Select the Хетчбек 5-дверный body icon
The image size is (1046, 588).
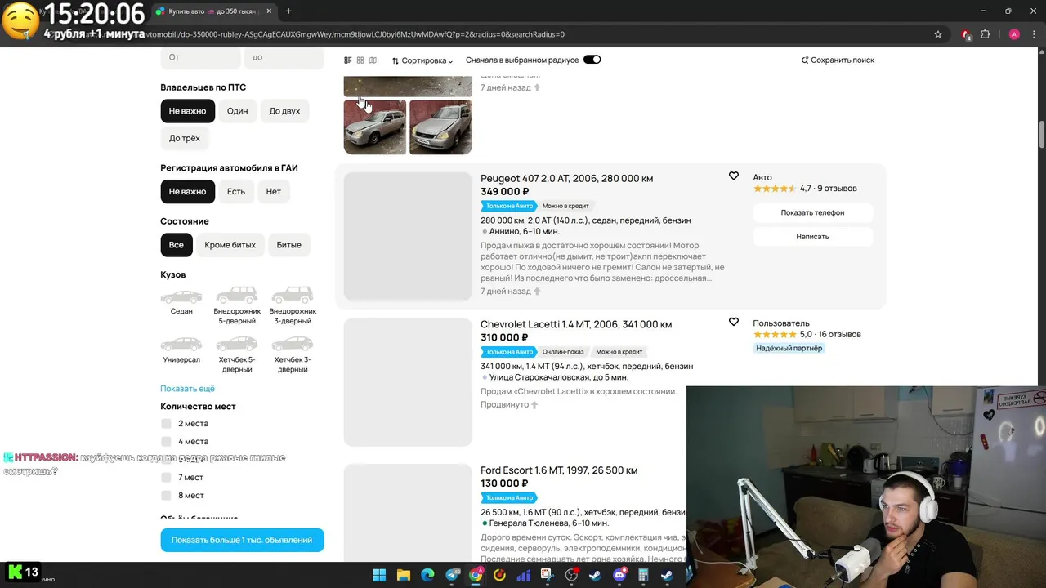[x=237, y=344]
